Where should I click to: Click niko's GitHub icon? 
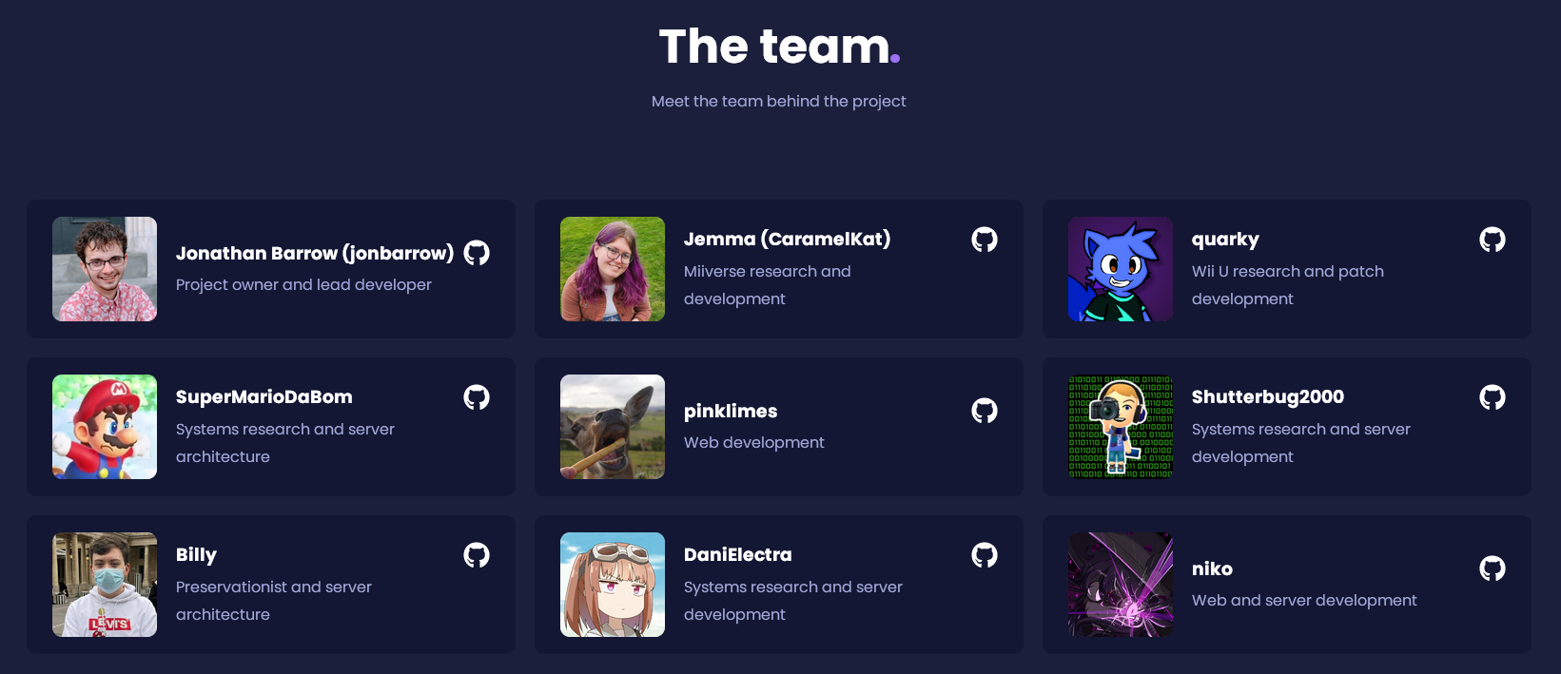pyautogui.click(x=1493, y=568)
